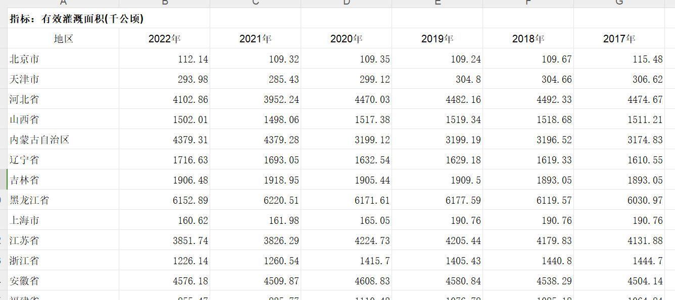Click the 北京市 region cell
The height and width of the screenshot is (300, 675).
tap(25, 59)
